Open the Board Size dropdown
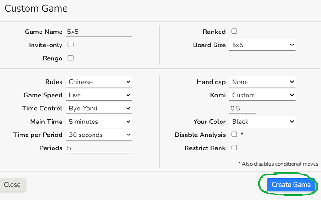This screenshot has height=200, width=321. [x=262, y=45]
